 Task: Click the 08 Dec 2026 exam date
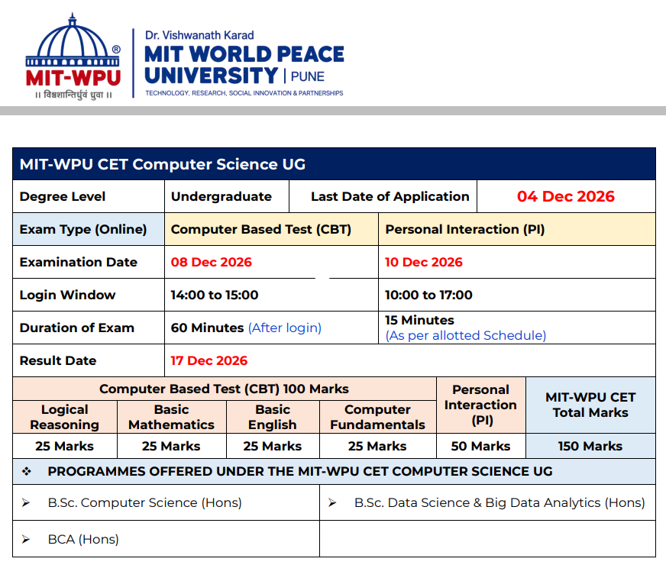211,263
